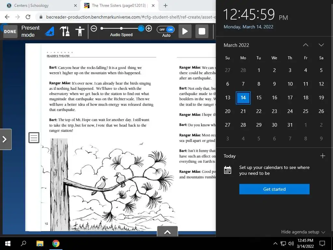This screenshot has height=250, width=333.
Task: Open the Present mode option
Action: point(30,31)
